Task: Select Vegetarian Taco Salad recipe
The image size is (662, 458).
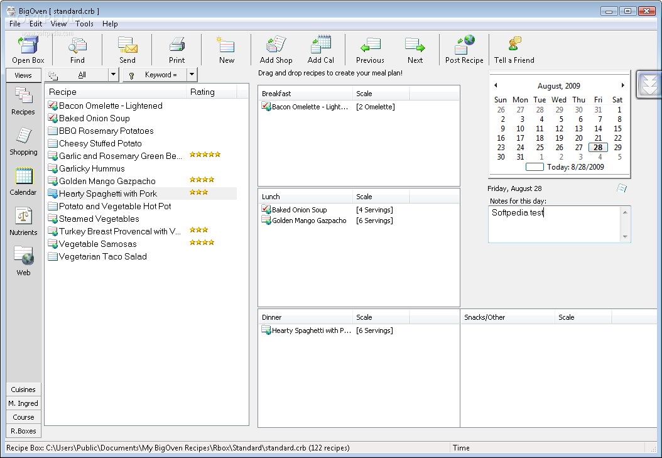Action: pos(102,256)
